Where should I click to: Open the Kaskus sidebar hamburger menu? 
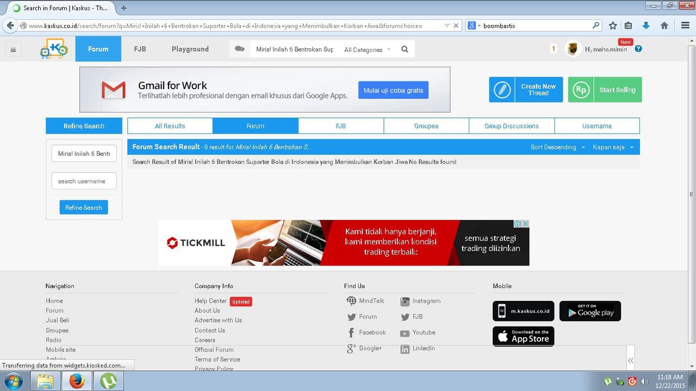pos(13,50)
